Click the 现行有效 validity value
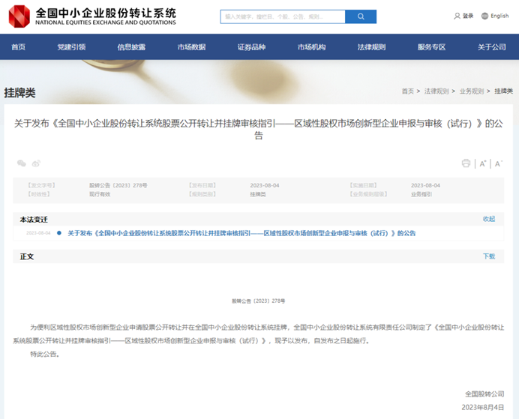Viewport: 519px width, 419px height. (x=100, y=194)
